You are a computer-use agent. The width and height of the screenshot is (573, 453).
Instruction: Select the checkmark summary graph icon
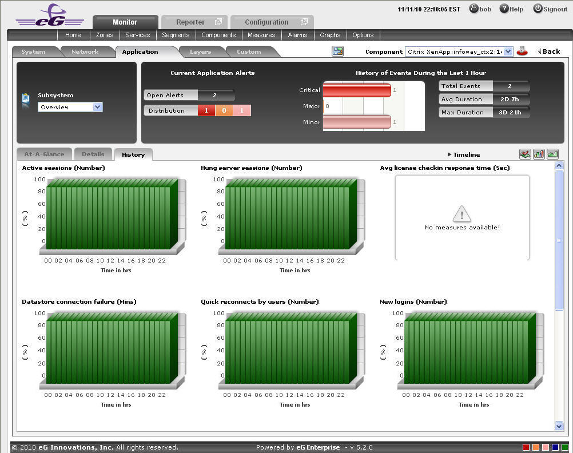click(x=525, y=154)
